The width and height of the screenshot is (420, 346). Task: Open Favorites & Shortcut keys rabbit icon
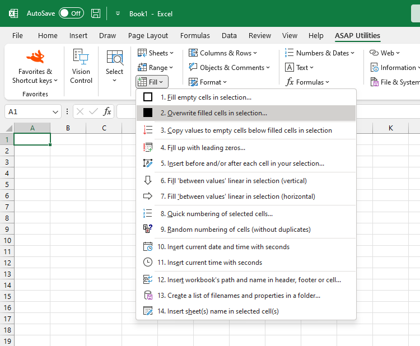(x=35, y=57)
